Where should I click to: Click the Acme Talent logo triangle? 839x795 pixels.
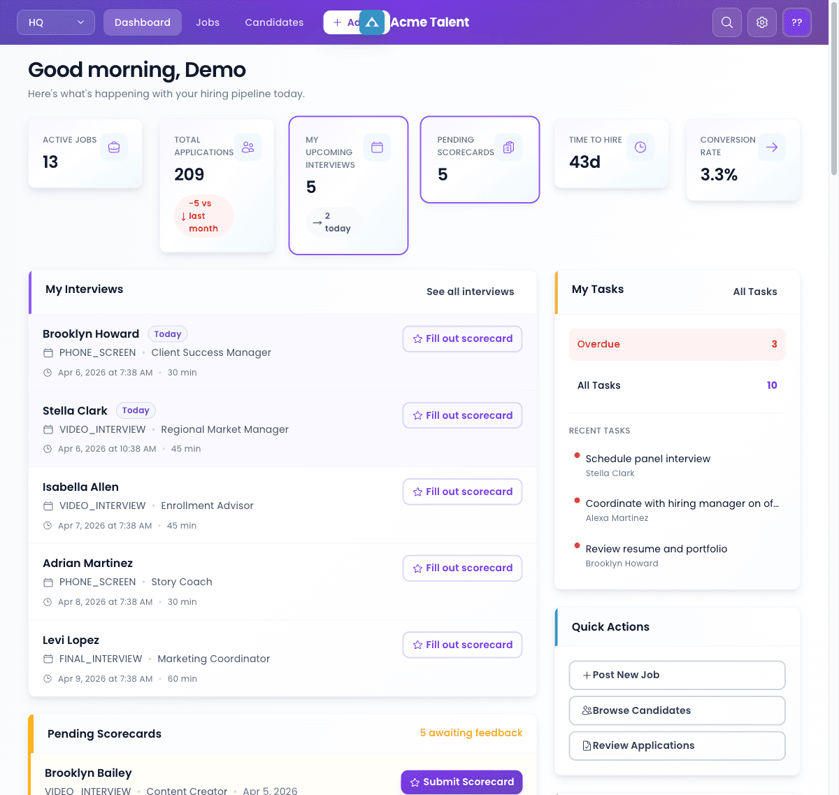pos(373,22)
